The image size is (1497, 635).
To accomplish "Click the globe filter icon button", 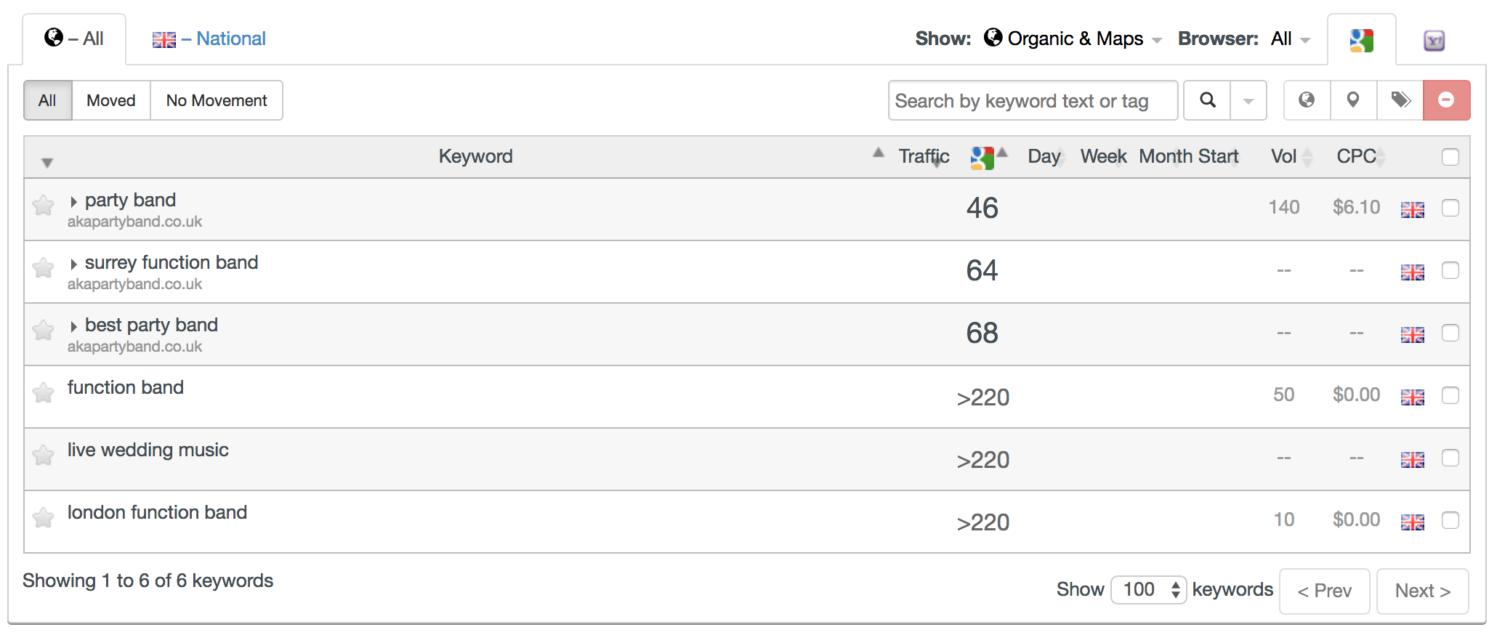I will click(x=1307, y=100).
